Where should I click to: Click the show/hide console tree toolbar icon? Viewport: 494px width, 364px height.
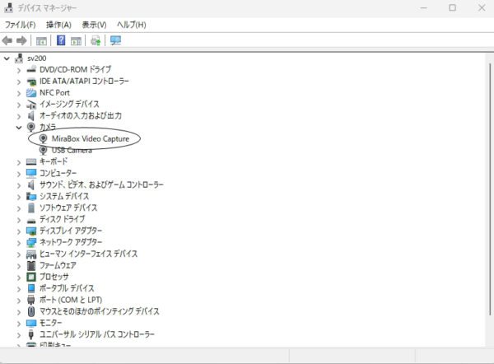click(x=41, y=40)
